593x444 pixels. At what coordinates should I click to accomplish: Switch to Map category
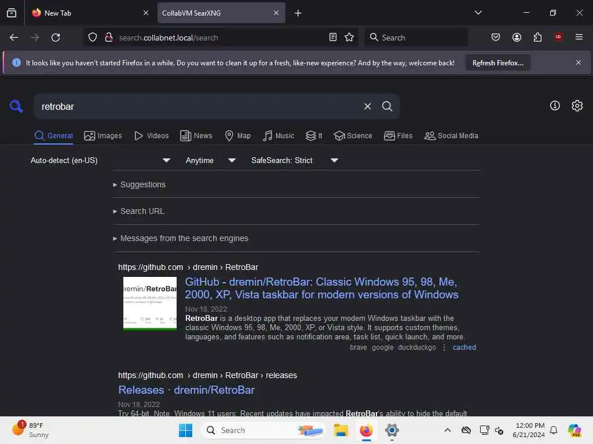[x=238, y=135]
